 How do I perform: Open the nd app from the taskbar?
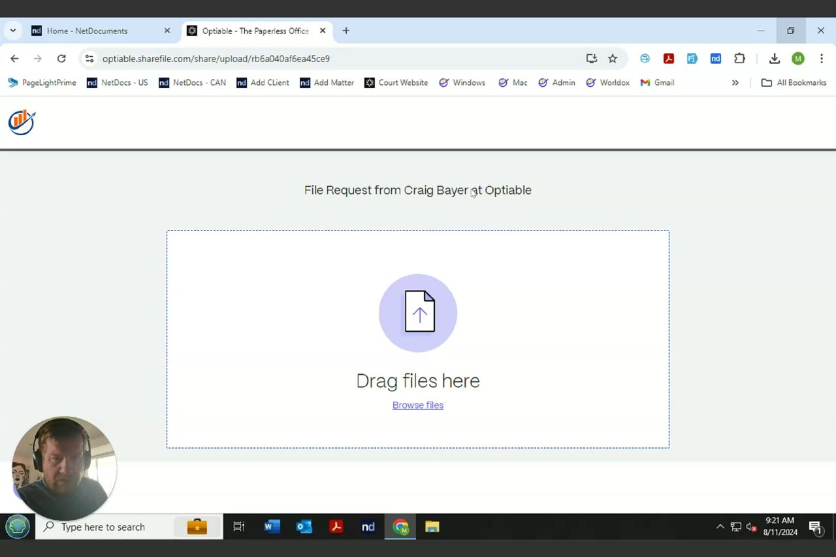click(368, 527)
